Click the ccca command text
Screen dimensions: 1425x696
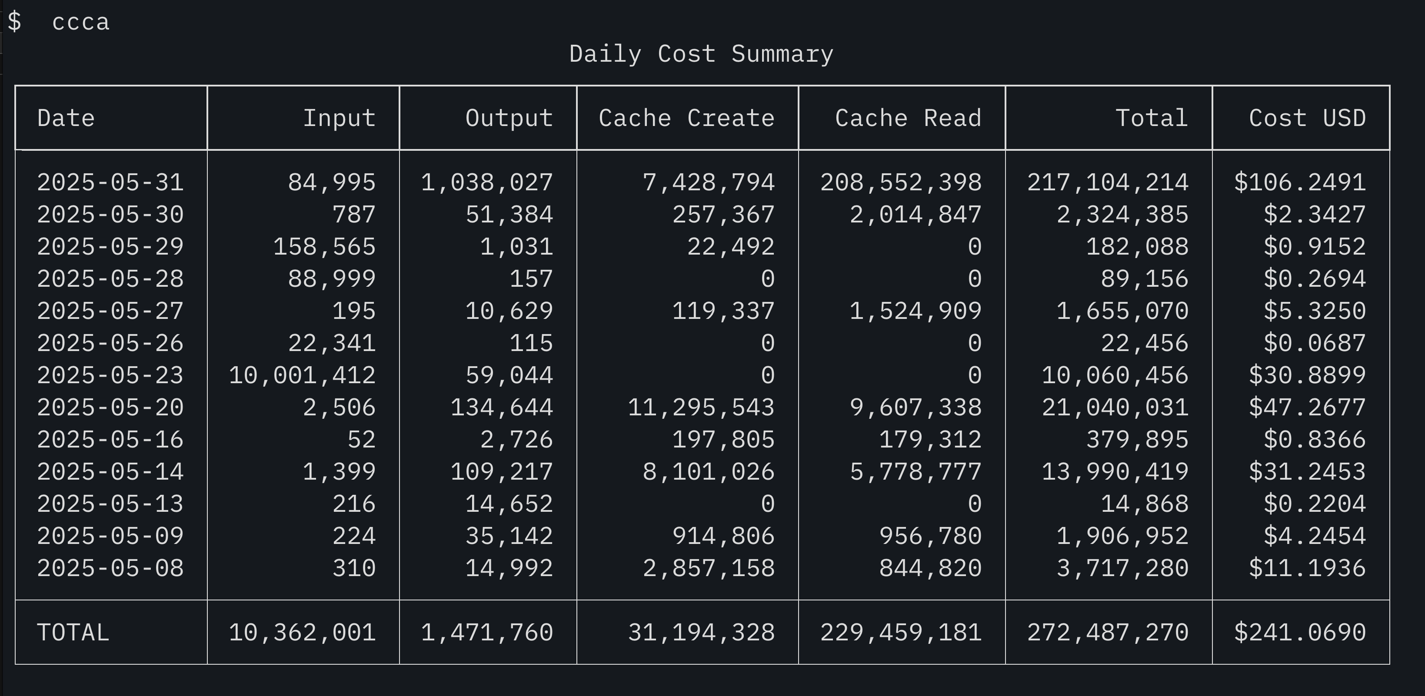click(x=81, y=23)
